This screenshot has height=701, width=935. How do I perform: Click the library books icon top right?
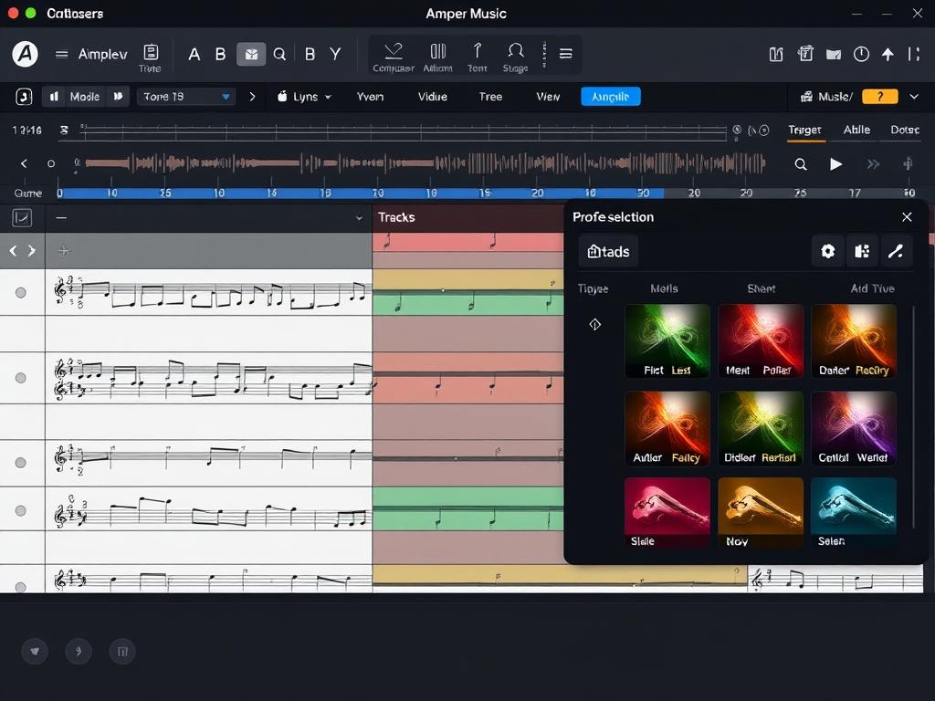776,55
